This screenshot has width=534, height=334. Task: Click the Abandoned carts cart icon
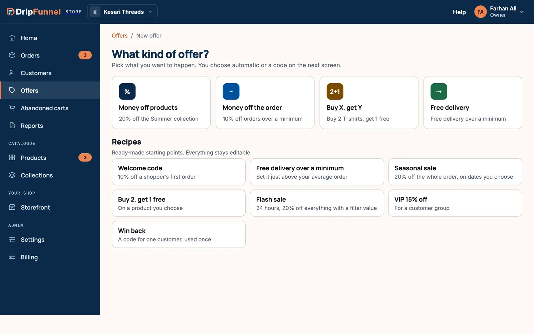click(12, 108)
